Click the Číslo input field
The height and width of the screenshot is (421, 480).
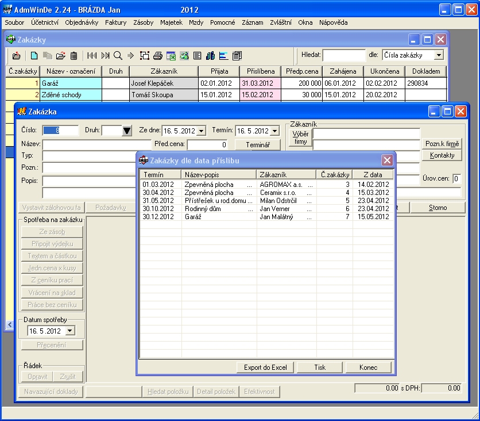pos(60,131)
